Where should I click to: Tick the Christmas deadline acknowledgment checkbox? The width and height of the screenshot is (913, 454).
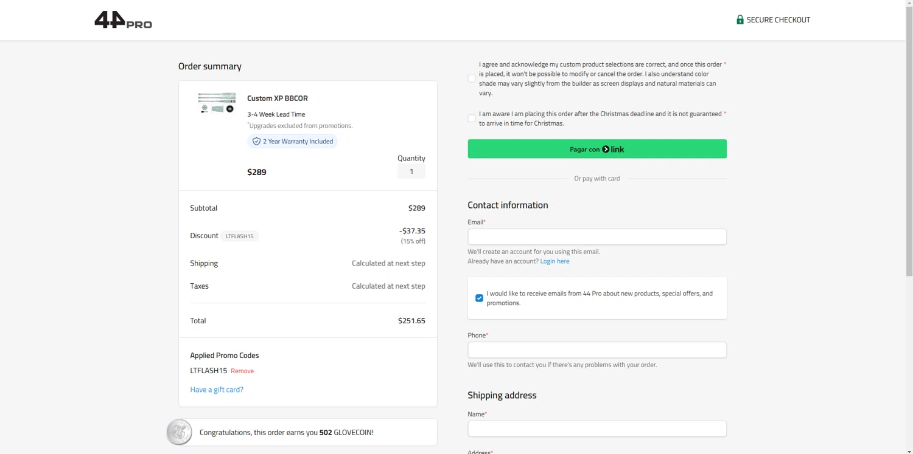click(x=472, y=119)
